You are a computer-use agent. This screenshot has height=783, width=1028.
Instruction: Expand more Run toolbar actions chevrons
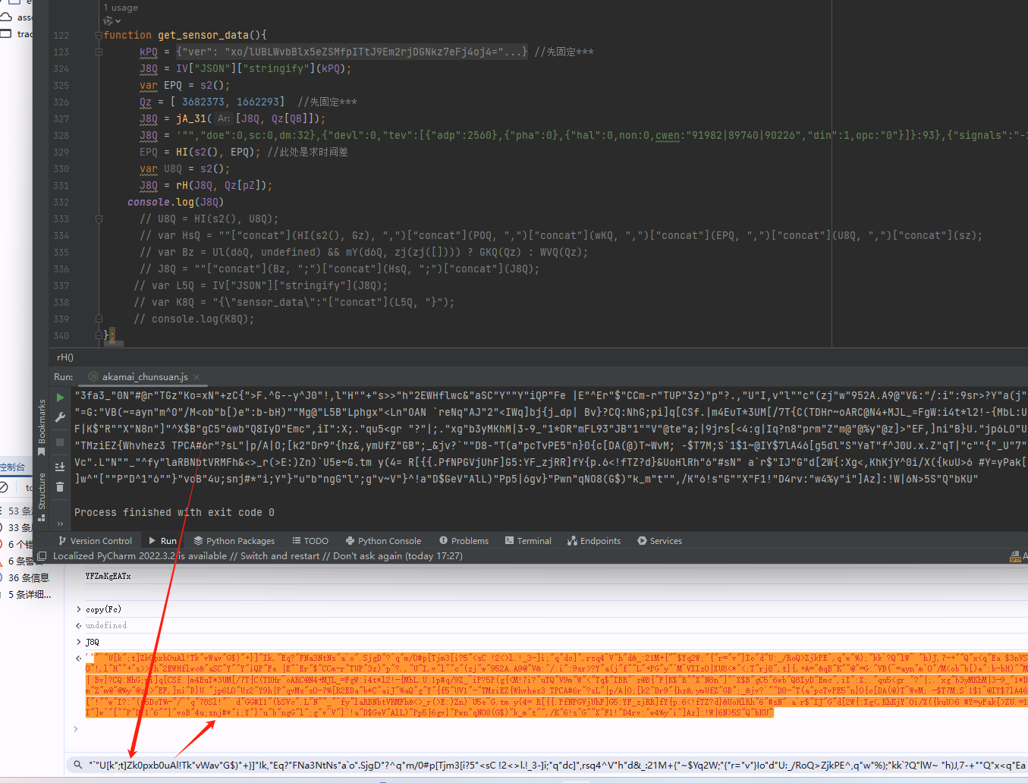[x=60, y=523]
